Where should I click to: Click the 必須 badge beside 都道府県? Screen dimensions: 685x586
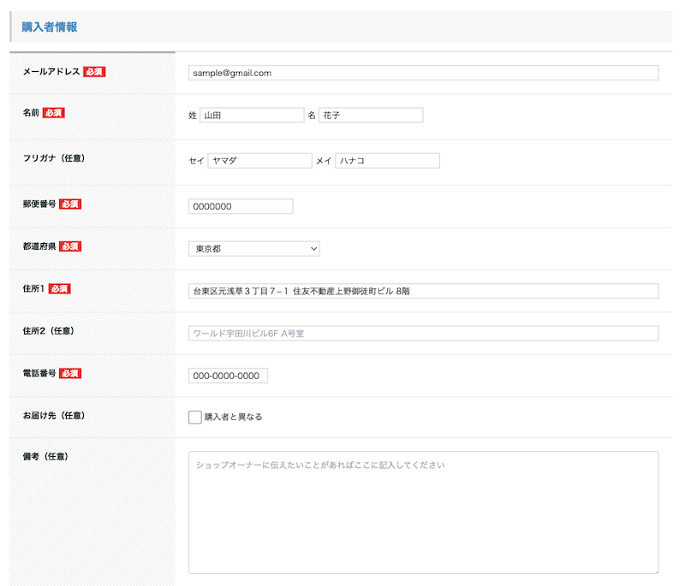click(70, 246)
